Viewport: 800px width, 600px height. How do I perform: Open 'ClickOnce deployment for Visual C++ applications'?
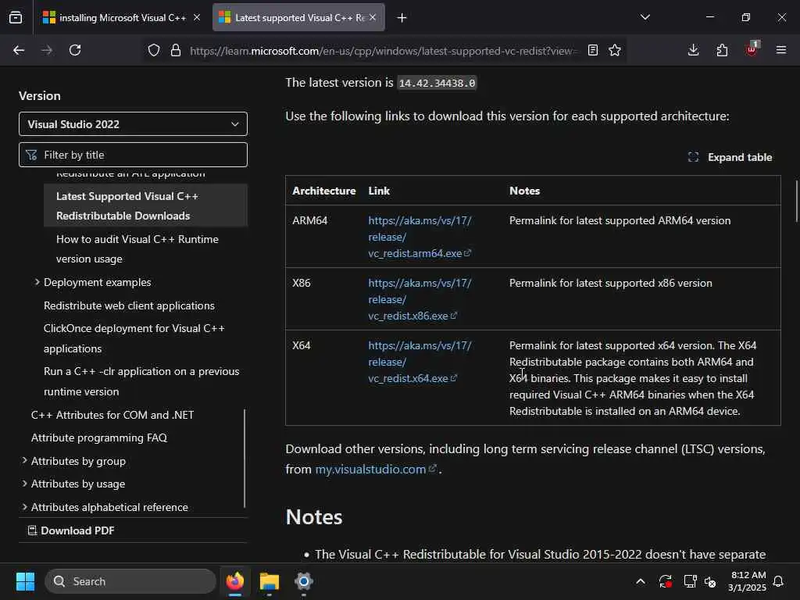pos(134,338)
